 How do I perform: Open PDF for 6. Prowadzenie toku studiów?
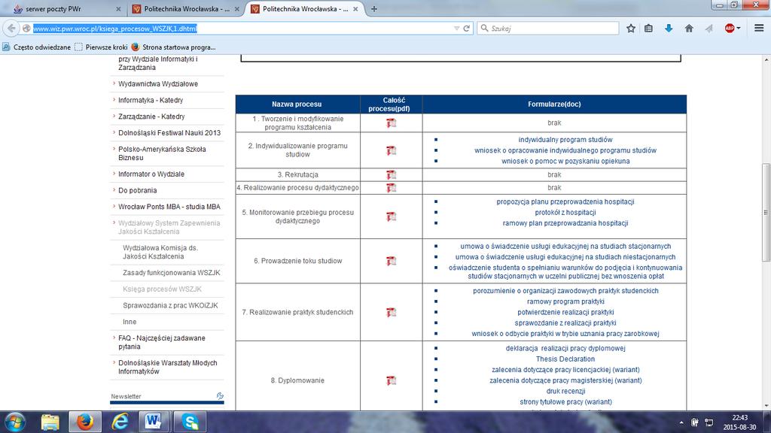point(391,261)
